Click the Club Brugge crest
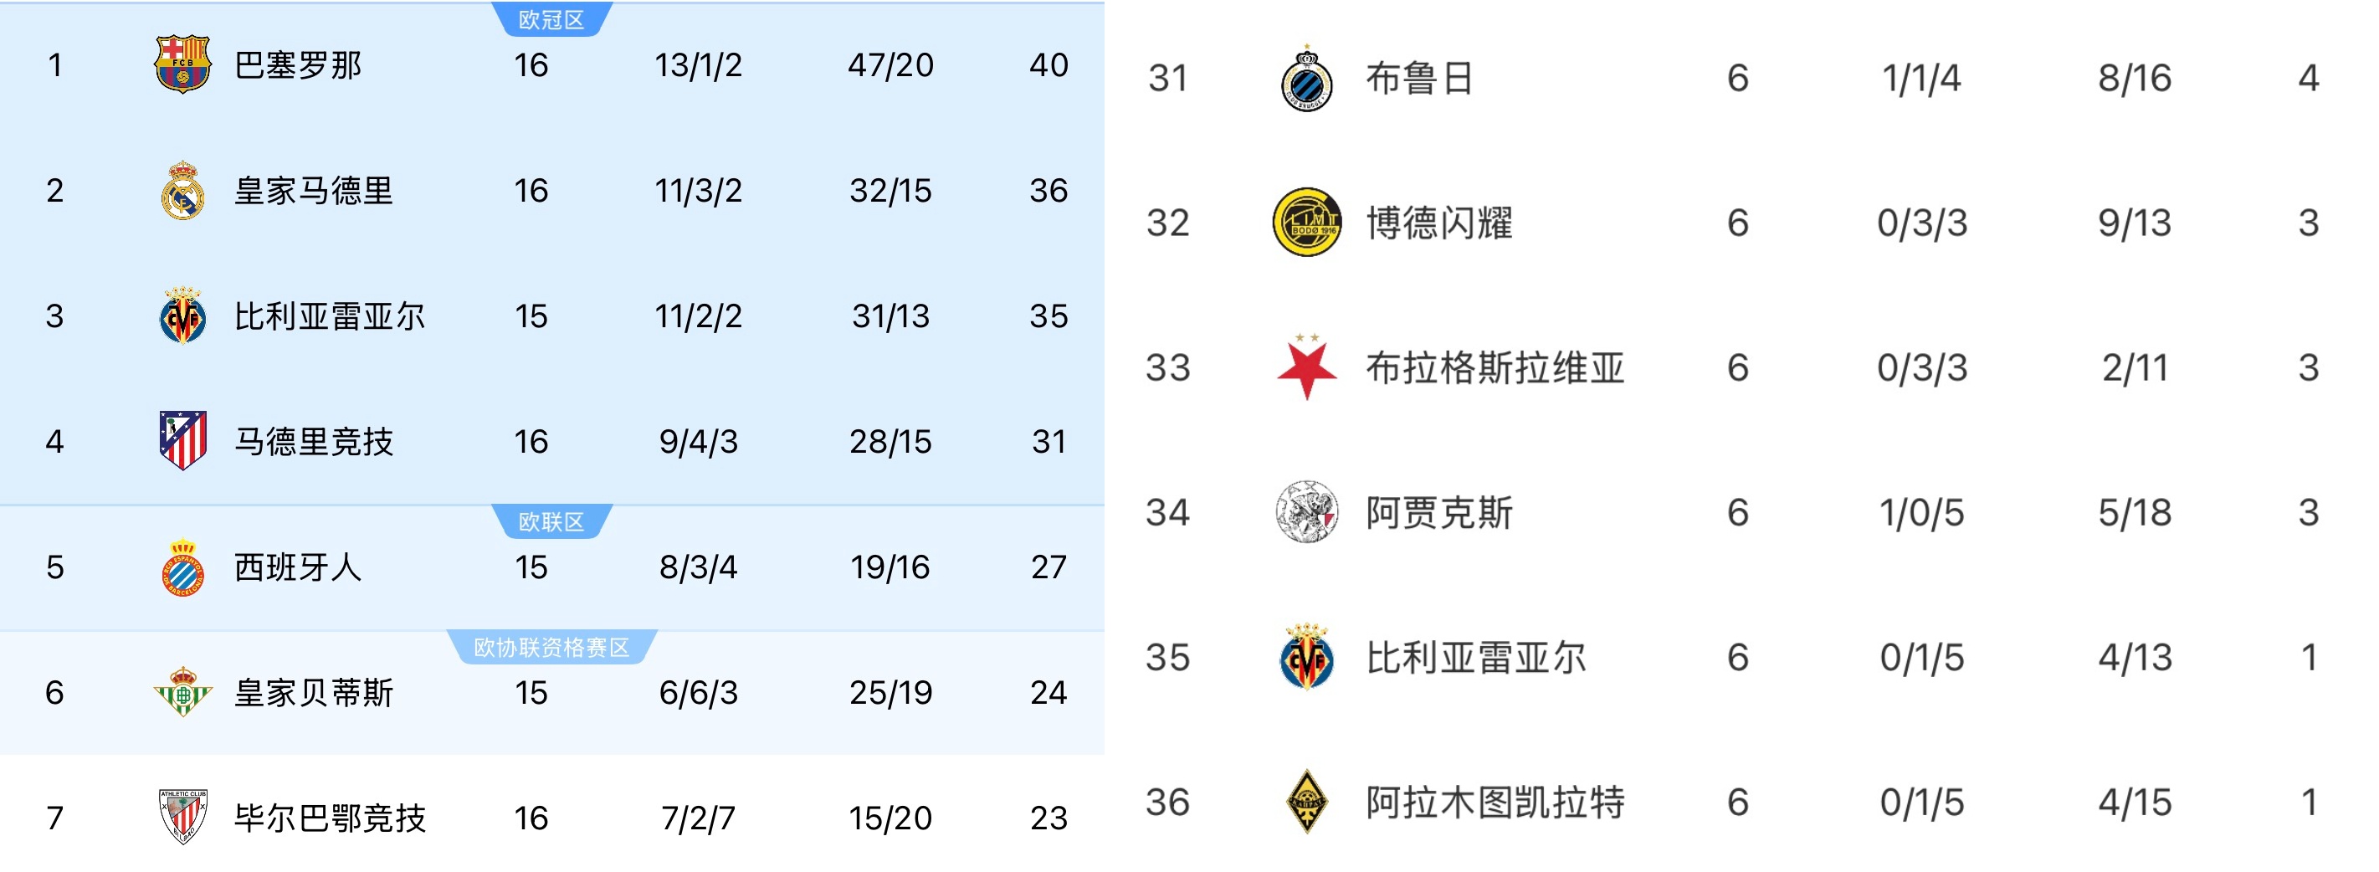This screenshot has width=2379, height=872. click(x=1306, y=80)
